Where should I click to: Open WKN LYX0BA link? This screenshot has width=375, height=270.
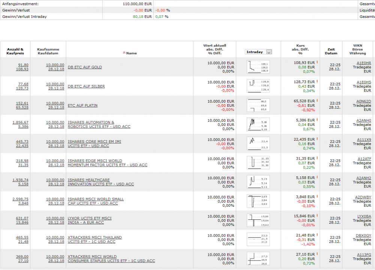(364, 216)
